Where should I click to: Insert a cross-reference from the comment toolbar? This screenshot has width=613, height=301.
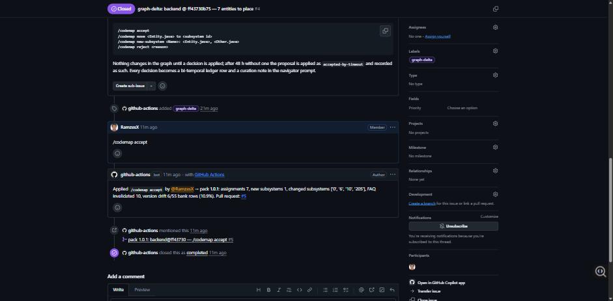pyautogui.click(x=372, y=290)
